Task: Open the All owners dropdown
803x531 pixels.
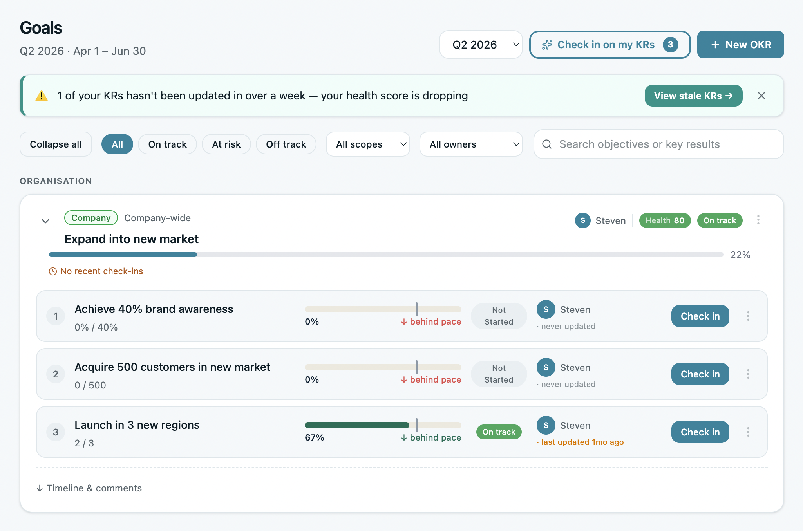Action: (471, 144)
